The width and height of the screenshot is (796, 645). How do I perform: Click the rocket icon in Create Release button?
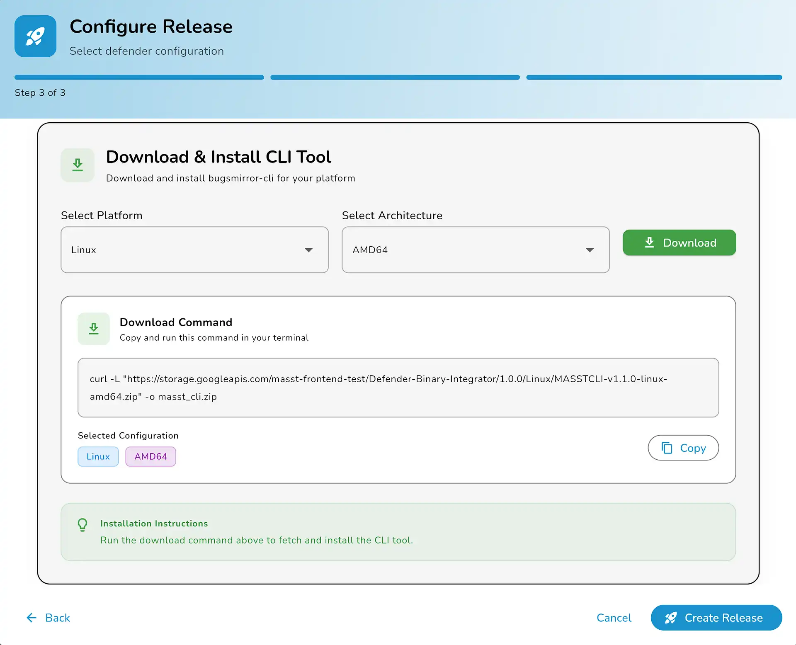coord(671,618)
